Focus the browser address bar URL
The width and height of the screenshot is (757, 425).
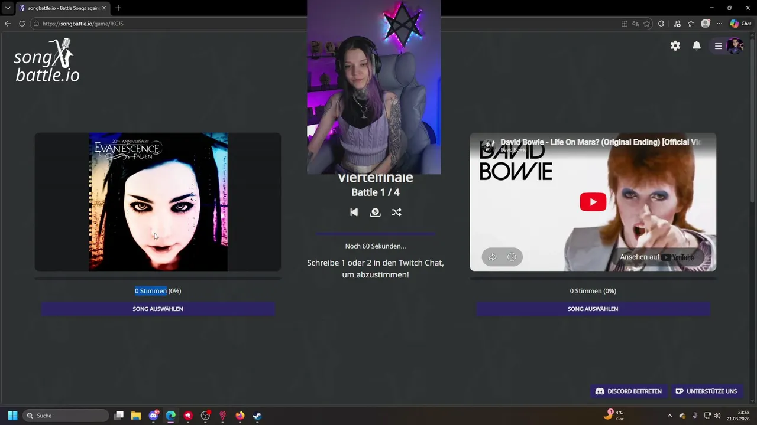tap(83, 24)
